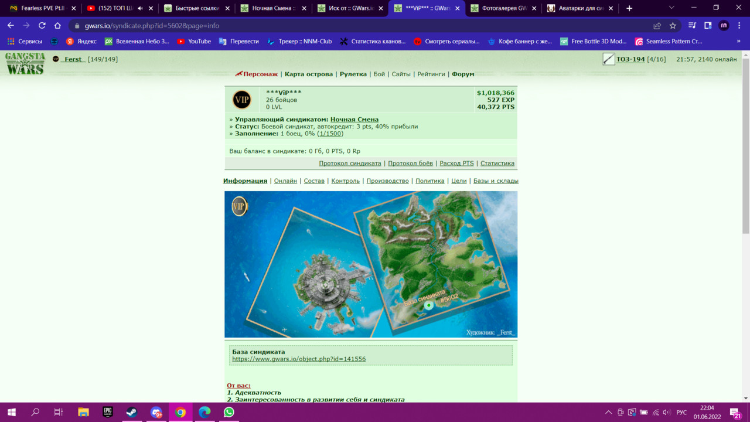Switch to Фотогалерея GW tab
The image size is (750, 422).
(x=504, y=8)
